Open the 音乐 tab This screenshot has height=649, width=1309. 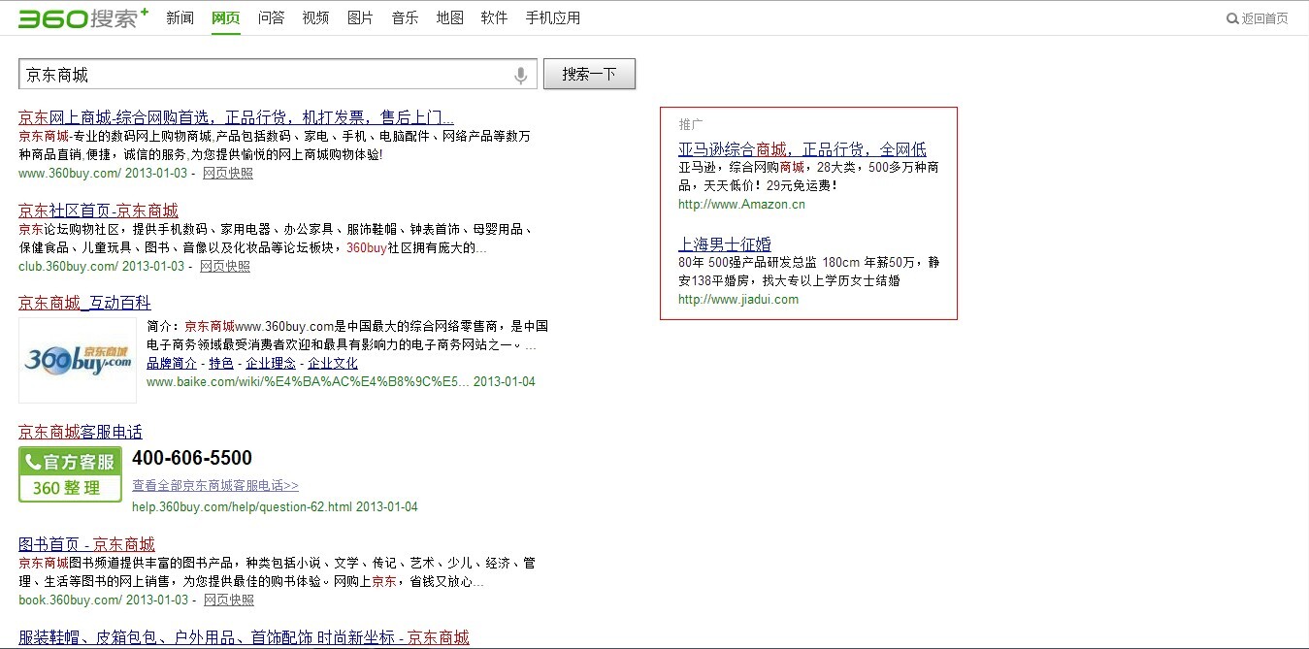click(x=405, y=17)
